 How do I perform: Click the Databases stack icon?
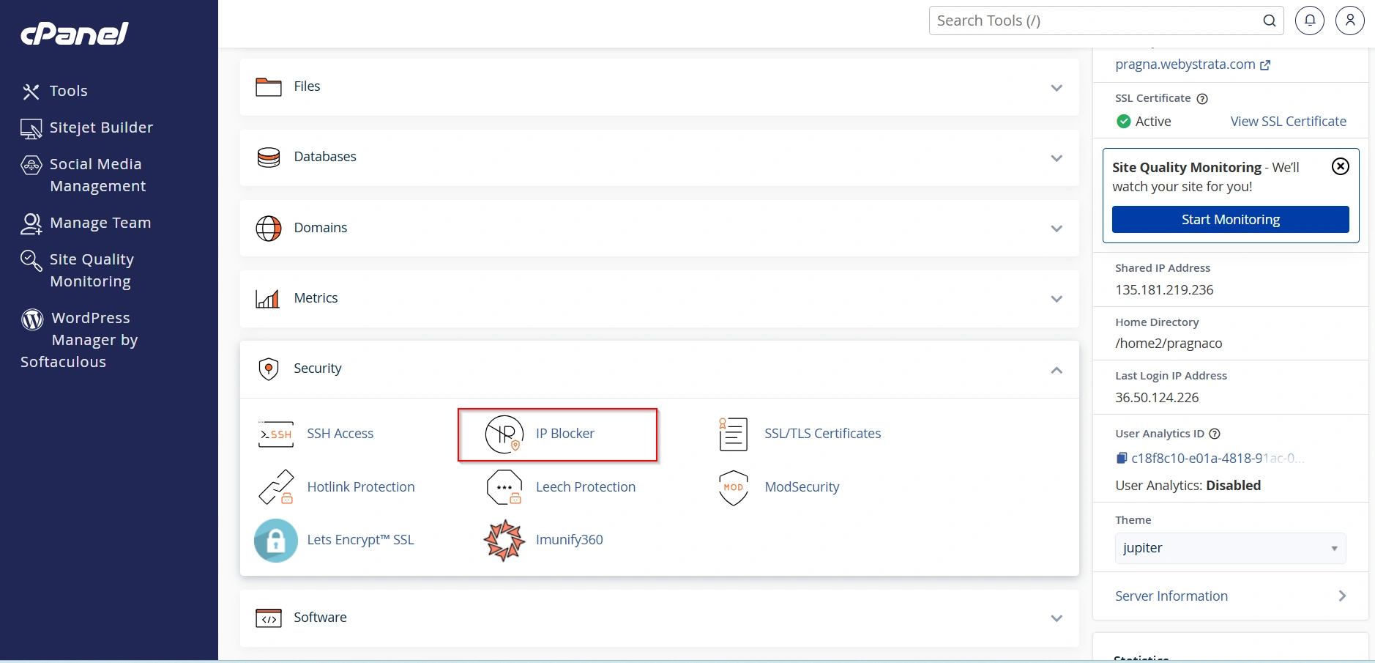(x=269, y=158)
